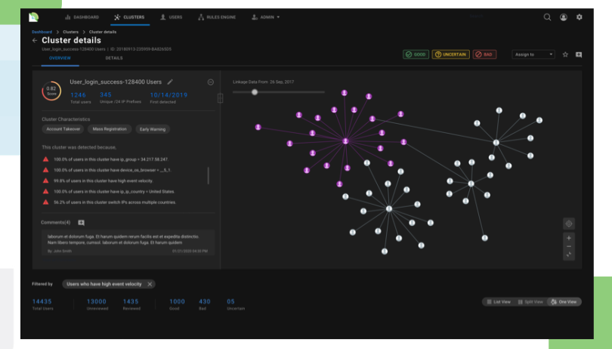Switch to Split View
Screen dimensions: 612x349
(x=530, y=301)
